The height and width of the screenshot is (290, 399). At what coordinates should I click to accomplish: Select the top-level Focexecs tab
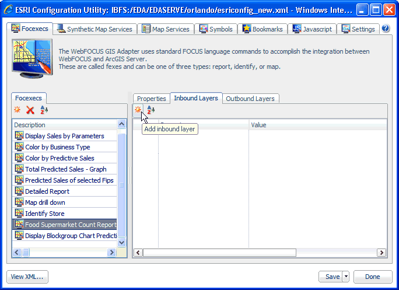tap(30, 29)
